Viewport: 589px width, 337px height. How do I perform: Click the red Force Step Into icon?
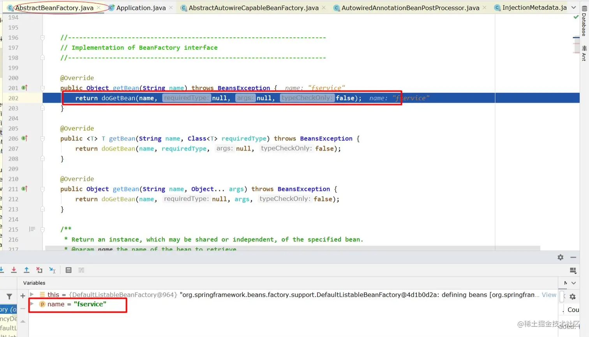[x=14, y=270]
